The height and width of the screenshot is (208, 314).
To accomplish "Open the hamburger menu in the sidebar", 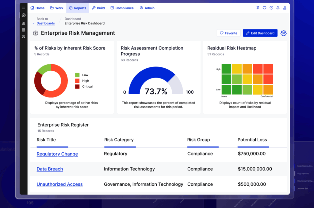I will (24, 8).
